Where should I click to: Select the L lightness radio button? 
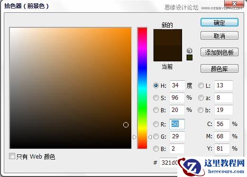[201, 85]
